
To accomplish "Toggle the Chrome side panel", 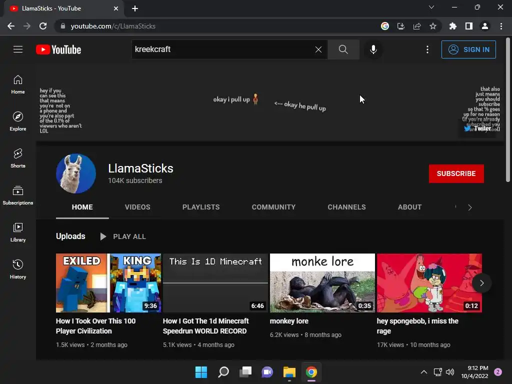I will 469,26.
